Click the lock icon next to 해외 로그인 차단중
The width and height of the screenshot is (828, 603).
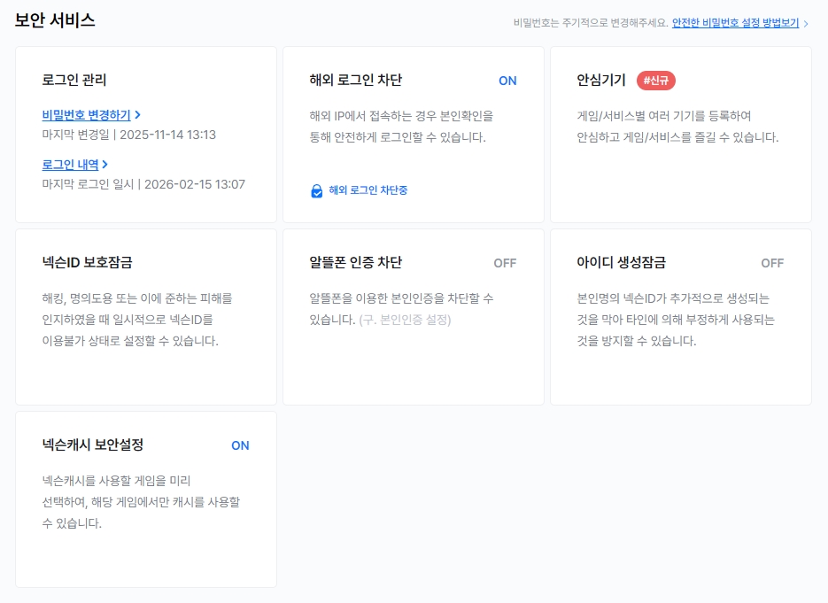click(x=317, y=190)
